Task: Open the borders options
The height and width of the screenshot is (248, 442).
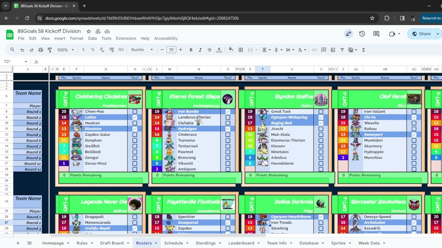Action: (241, 50)
